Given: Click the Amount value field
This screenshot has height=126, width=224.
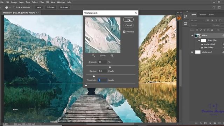Looking at the screenshot, I should [103, 62].
